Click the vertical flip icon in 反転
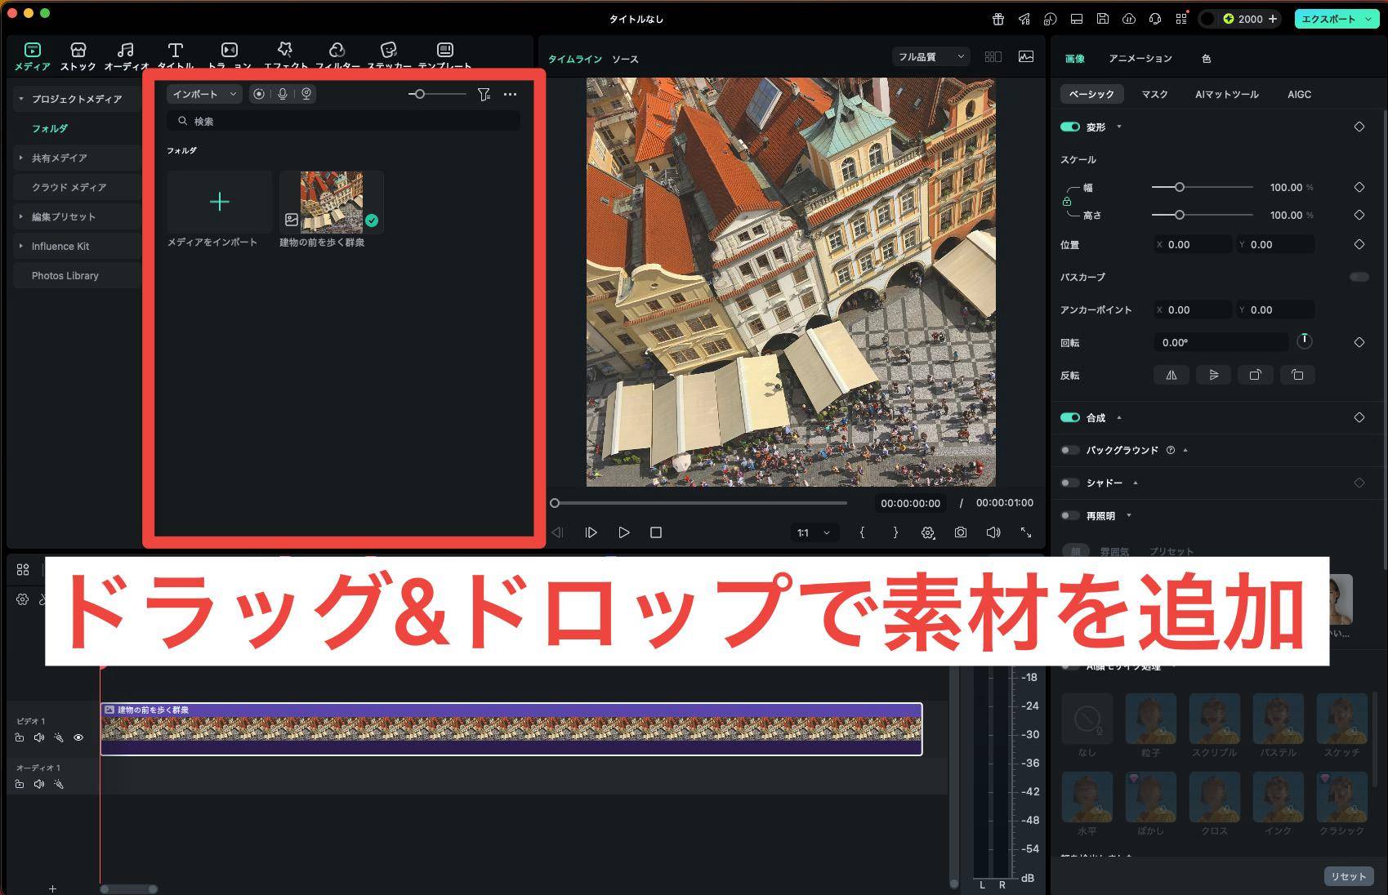Screen dimensions: 1388x895 pos(1214,375)
